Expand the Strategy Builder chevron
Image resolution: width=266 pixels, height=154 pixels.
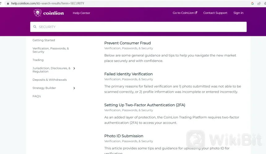[74, 88]
